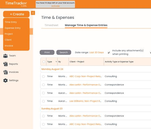Check the Morris ABC Corp row under August 24
151x129 pixels.
point(43,77)
